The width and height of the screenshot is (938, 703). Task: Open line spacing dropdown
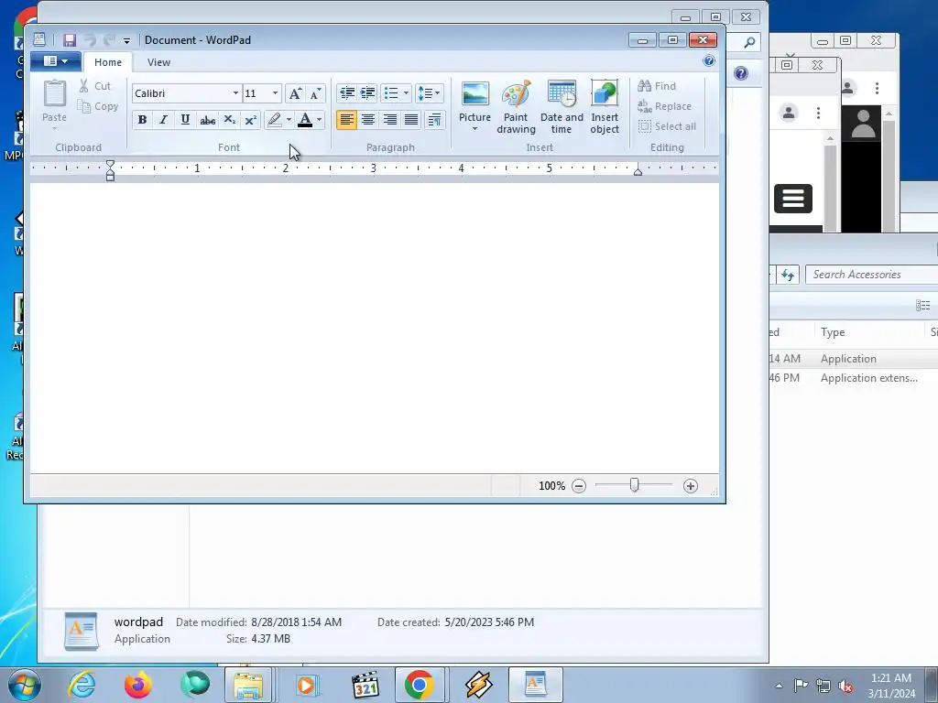coord(429,93)
